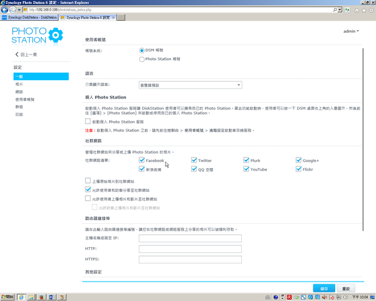Screen dimensions: 376x301
Task: Select the Photo Station 帳號 radio button
Action: (142, 59)
